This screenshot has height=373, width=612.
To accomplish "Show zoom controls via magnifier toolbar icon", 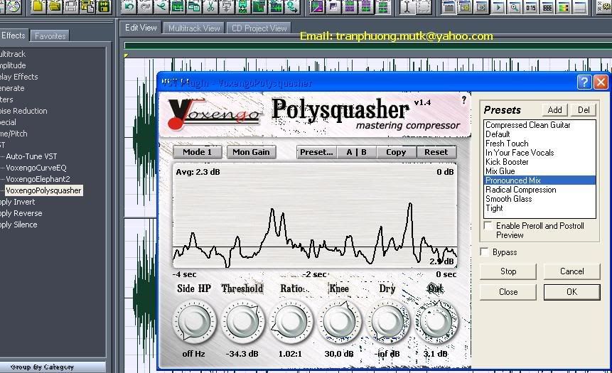I will (515, 6).
